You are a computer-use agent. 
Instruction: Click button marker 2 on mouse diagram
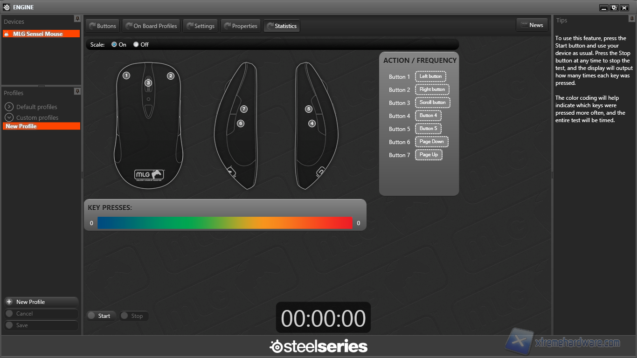point(171,76)
